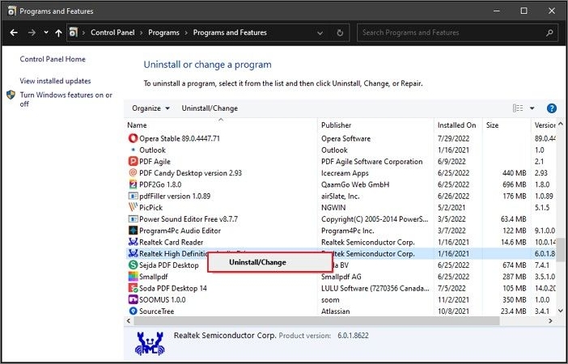The height and width of the screenshot is (364, 568).
Task: Open help with the blue question mark icon
Action: (551, 108)
